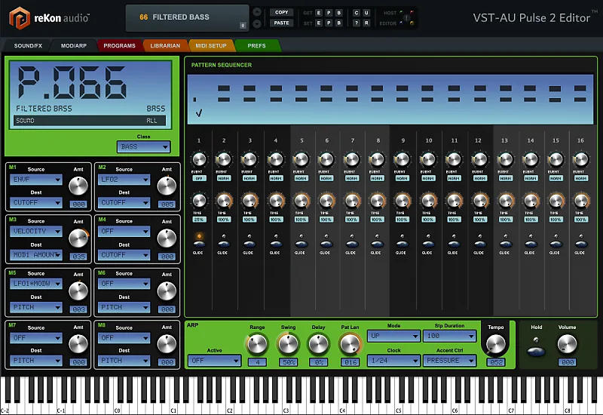Open the Class dropdown showing BASS

pyautogui.click(x=143, y=146)
